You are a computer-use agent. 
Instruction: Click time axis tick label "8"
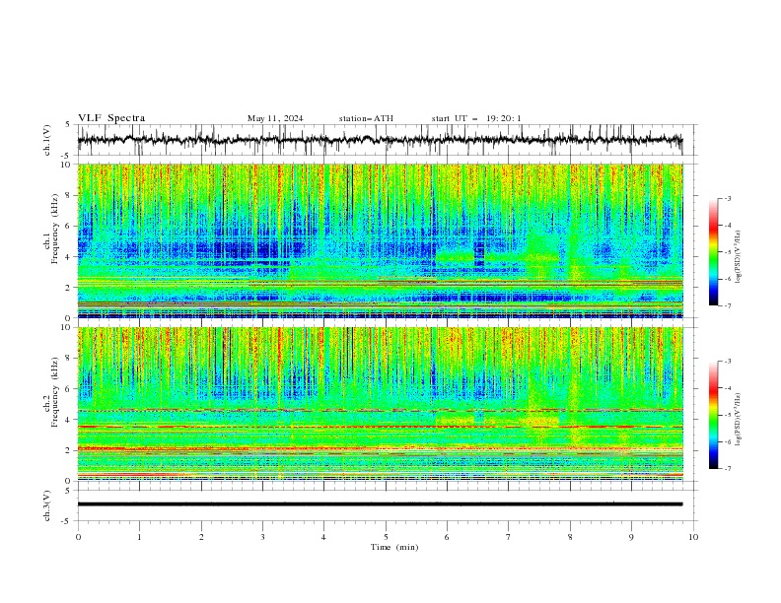pos(570,537)
